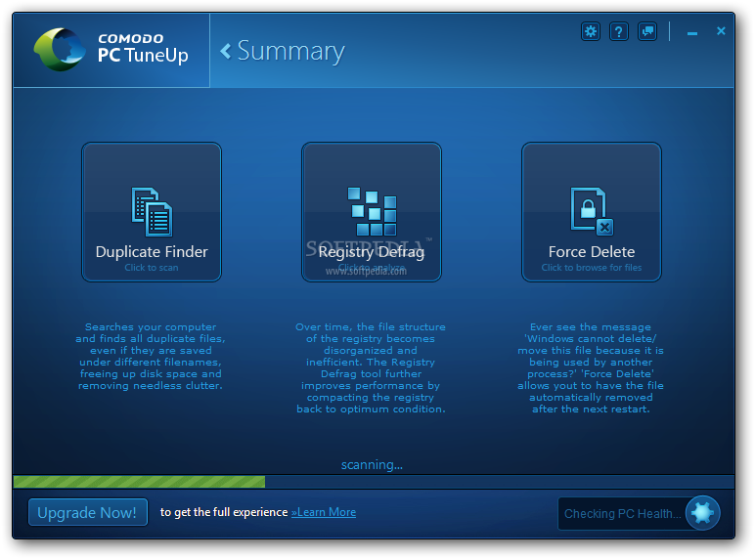Minimize the PC TuneUp window
755x559 pixels.
point(692,32)
